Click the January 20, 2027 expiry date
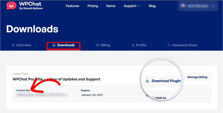 click(x=92, y=95)
